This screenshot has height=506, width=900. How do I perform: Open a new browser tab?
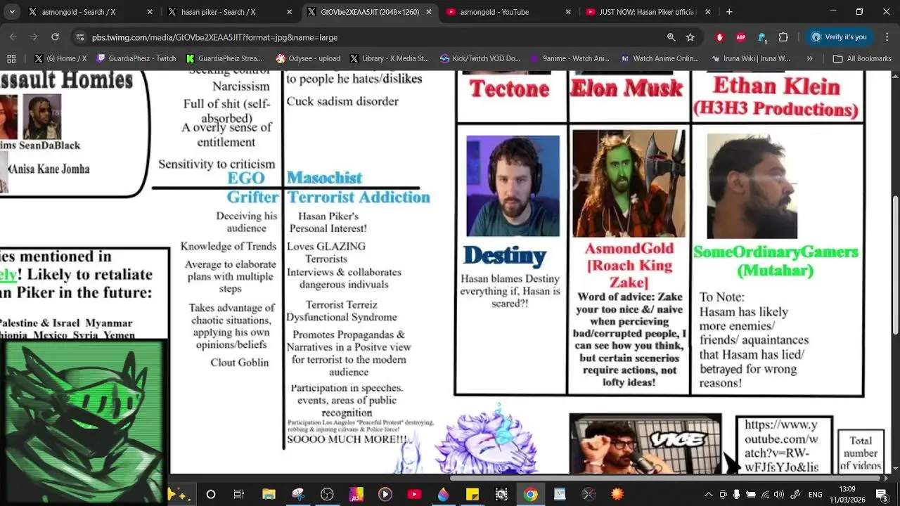[729, 12]
